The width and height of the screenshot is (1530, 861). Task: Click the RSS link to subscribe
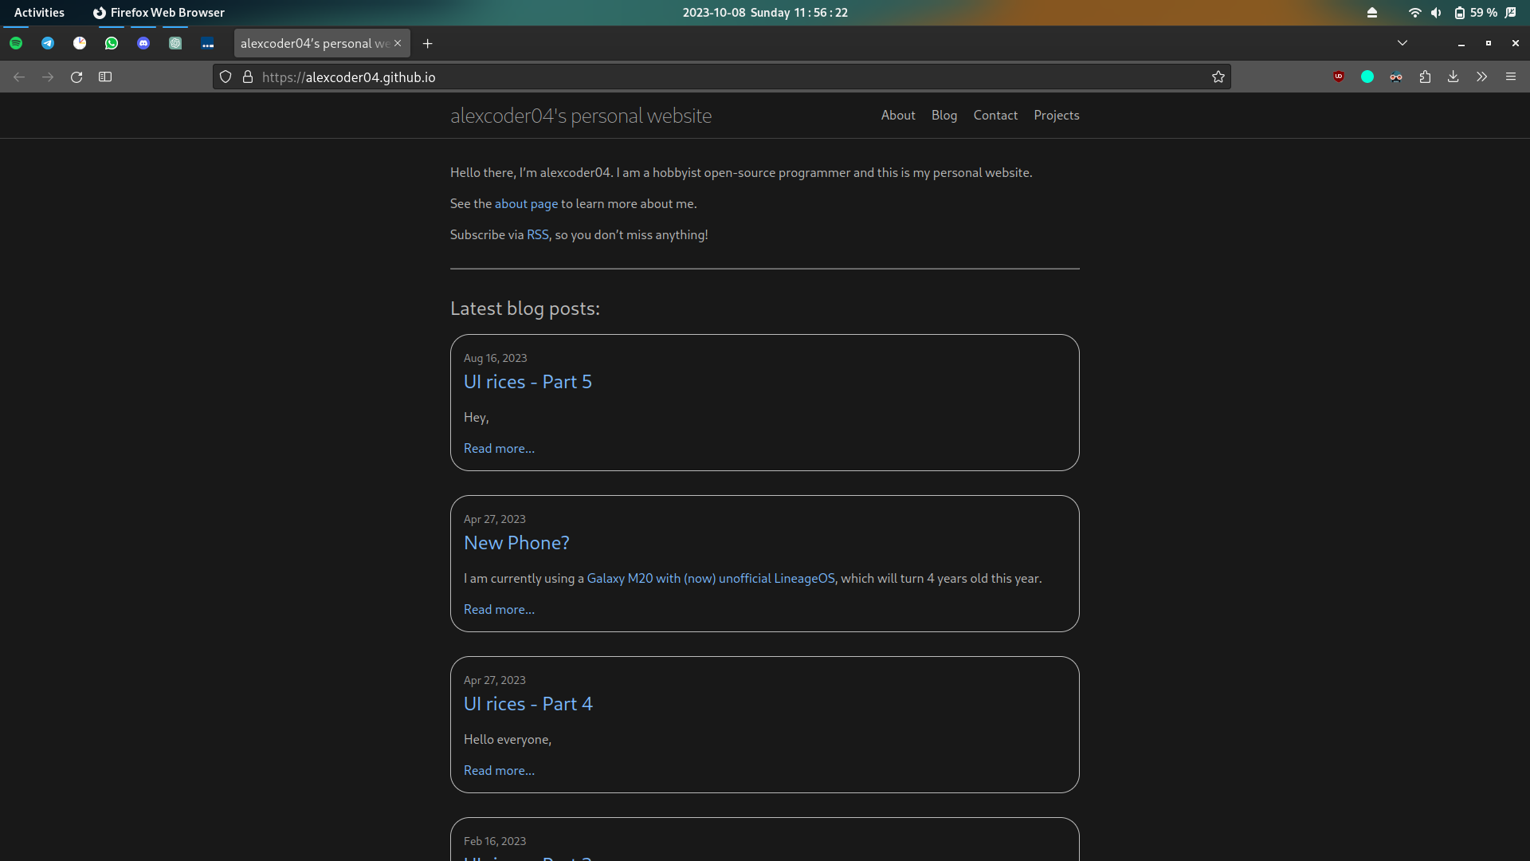tap(537, 234)
